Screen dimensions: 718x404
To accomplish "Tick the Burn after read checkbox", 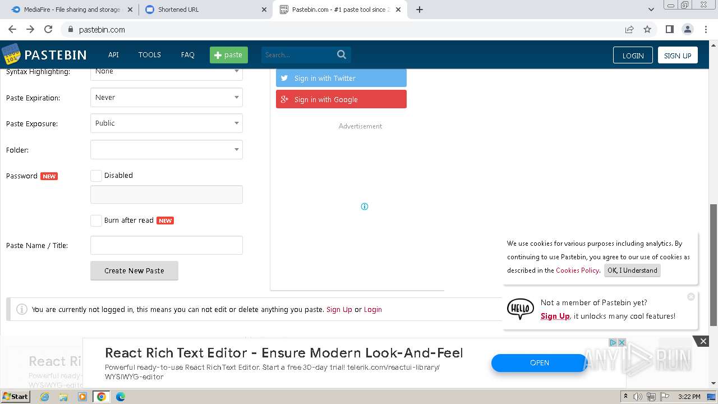I will click(x=96, y=221).
